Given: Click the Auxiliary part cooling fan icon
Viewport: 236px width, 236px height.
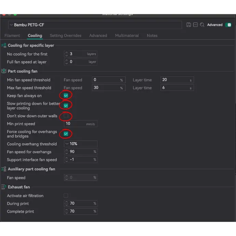Looking at the screenshot, I should pyautogui.click(x=4, y=169).
